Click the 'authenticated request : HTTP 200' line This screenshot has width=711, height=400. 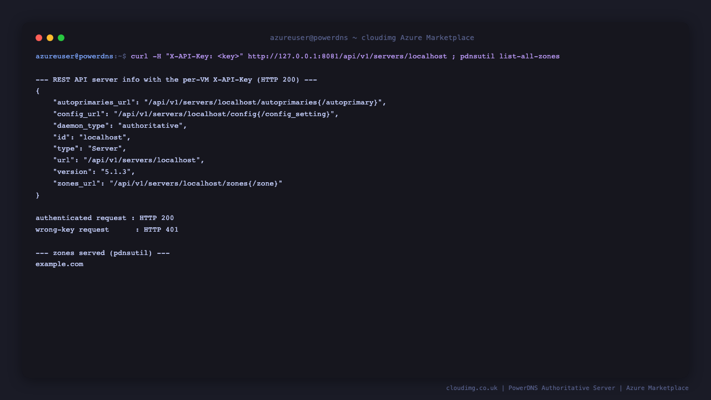click(x=105, y=218)
